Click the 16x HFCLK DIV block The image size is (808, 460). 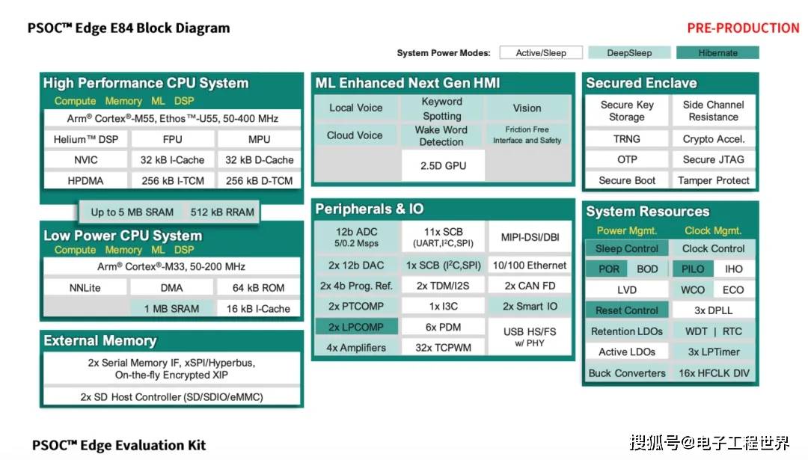714,373
